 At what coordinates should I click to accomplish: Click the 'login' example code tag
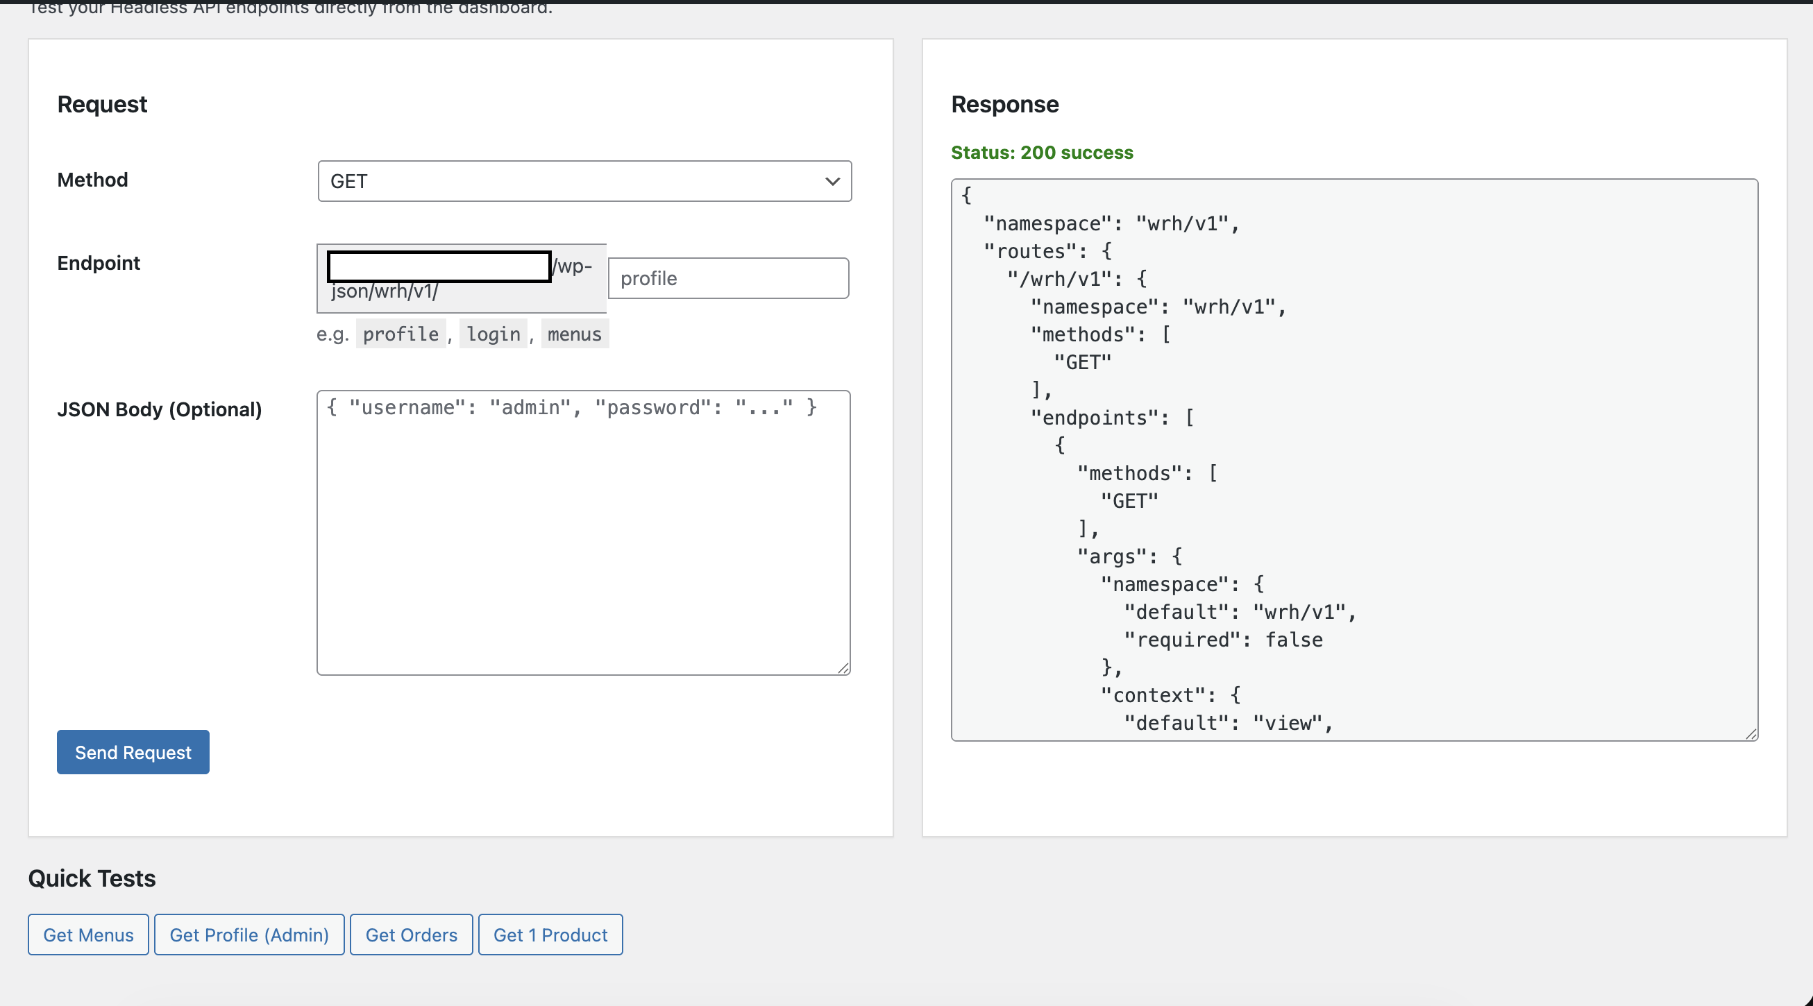click(x=494, y=334)
